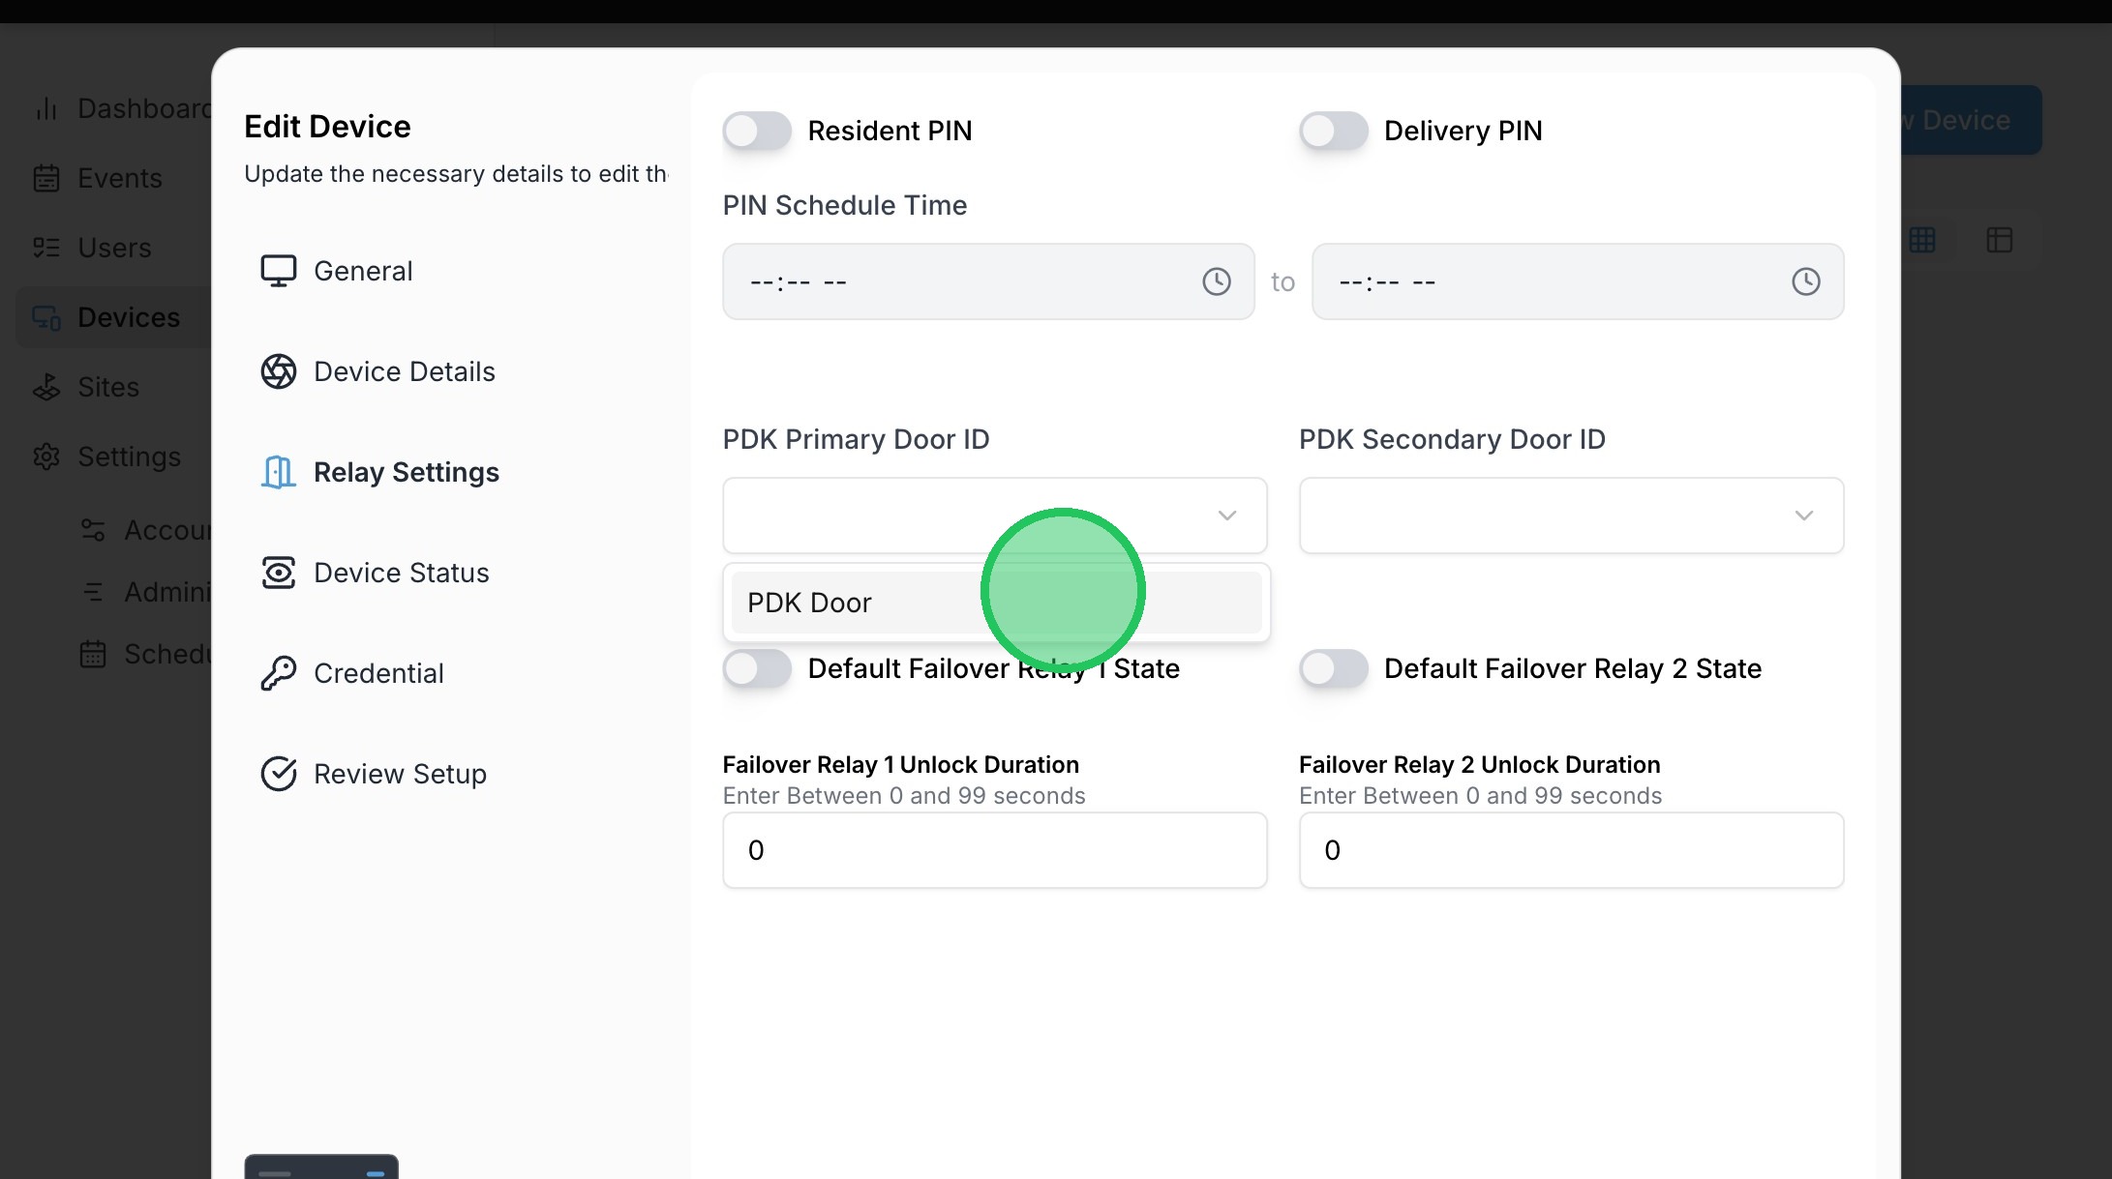The height and width of the screenshot is (1179, 2112).
Task: Click Failover Relay 1 Unlock Duration field
Action: tap(994, 850)
